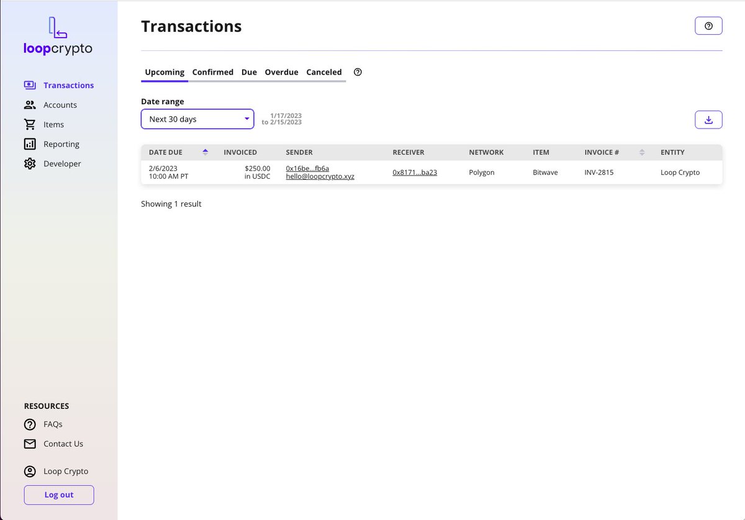The width and height of the screenshot is (745, 520).
Task: Click receiver address 0x8171...ba23
Action: pos(415,173)
